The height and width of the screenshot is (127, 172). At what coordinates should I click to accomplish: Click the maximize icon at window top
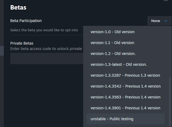pos(166,0)
